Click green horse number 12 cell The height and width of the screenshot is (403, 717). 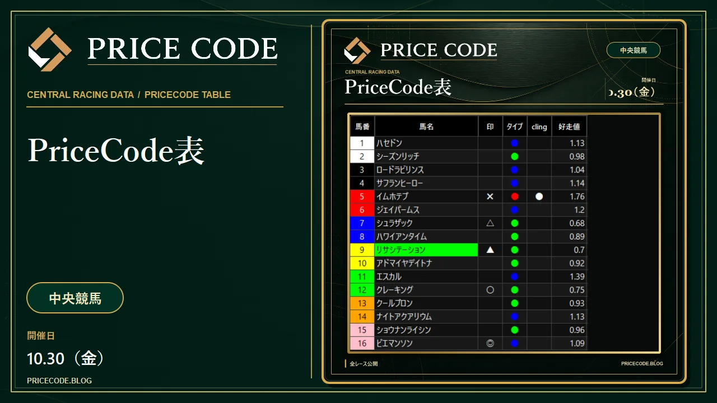[362, 290]
